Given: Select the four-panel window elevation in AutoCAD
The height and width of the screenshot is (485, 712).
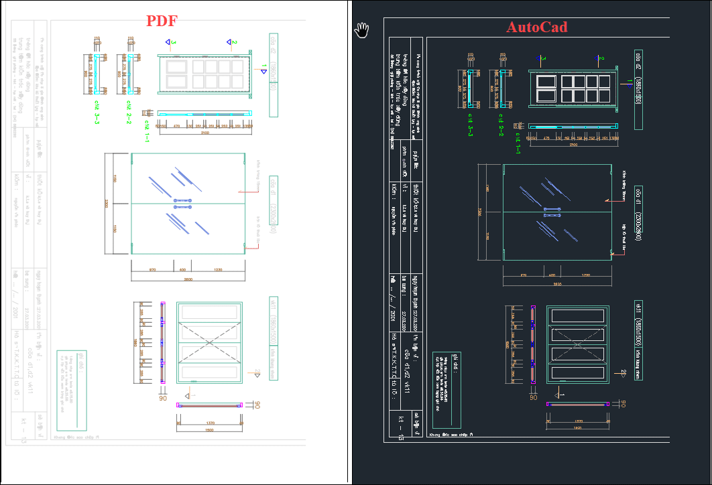Looking at the screenshot, I should coord(577,344).
